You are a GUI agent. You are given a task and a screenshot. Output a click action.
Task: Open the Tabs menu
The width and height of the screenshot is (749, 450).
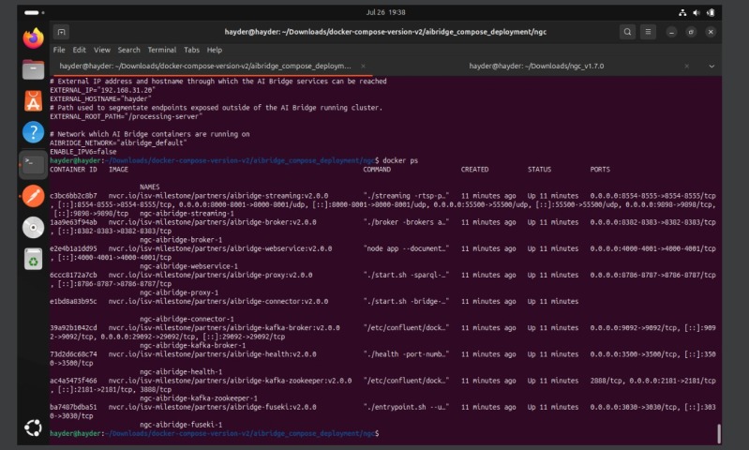(190, 50)
